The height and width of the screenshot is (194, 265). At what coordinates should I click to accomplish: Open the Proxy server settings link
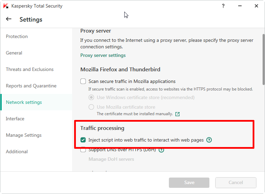click(x=103, y=55)
